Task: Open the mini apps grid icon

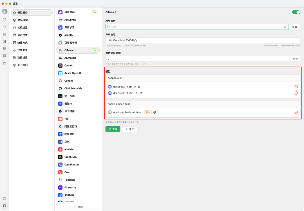Action: tap(5, 49)
